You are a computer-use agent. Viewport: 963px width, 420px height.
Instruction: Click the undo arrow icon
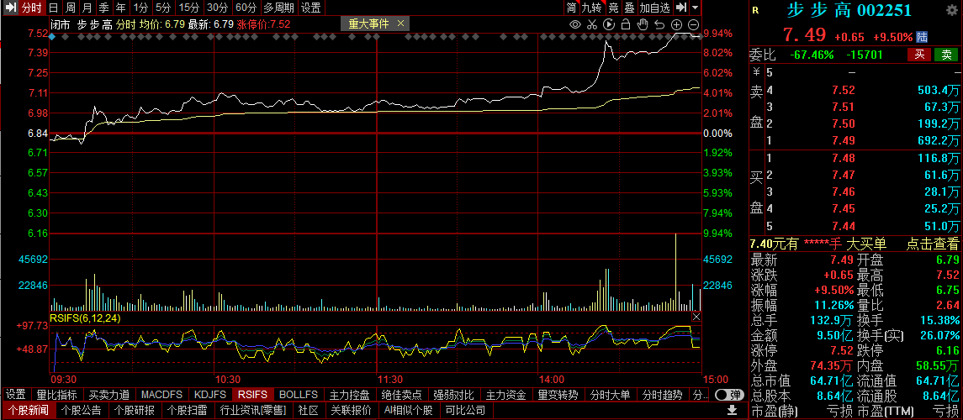pyautogui.click(x=659, y=24)
